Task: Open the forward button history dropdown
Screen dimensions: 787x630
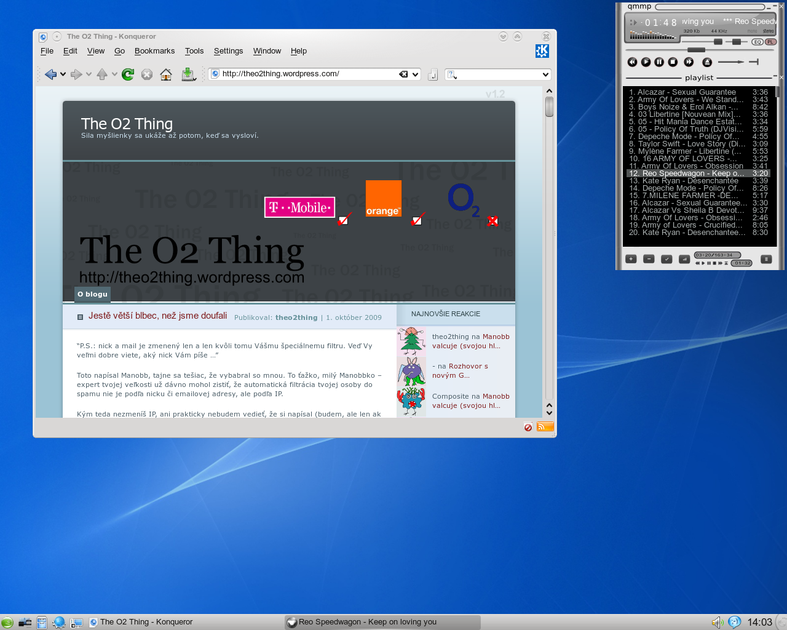Action: 89,74
